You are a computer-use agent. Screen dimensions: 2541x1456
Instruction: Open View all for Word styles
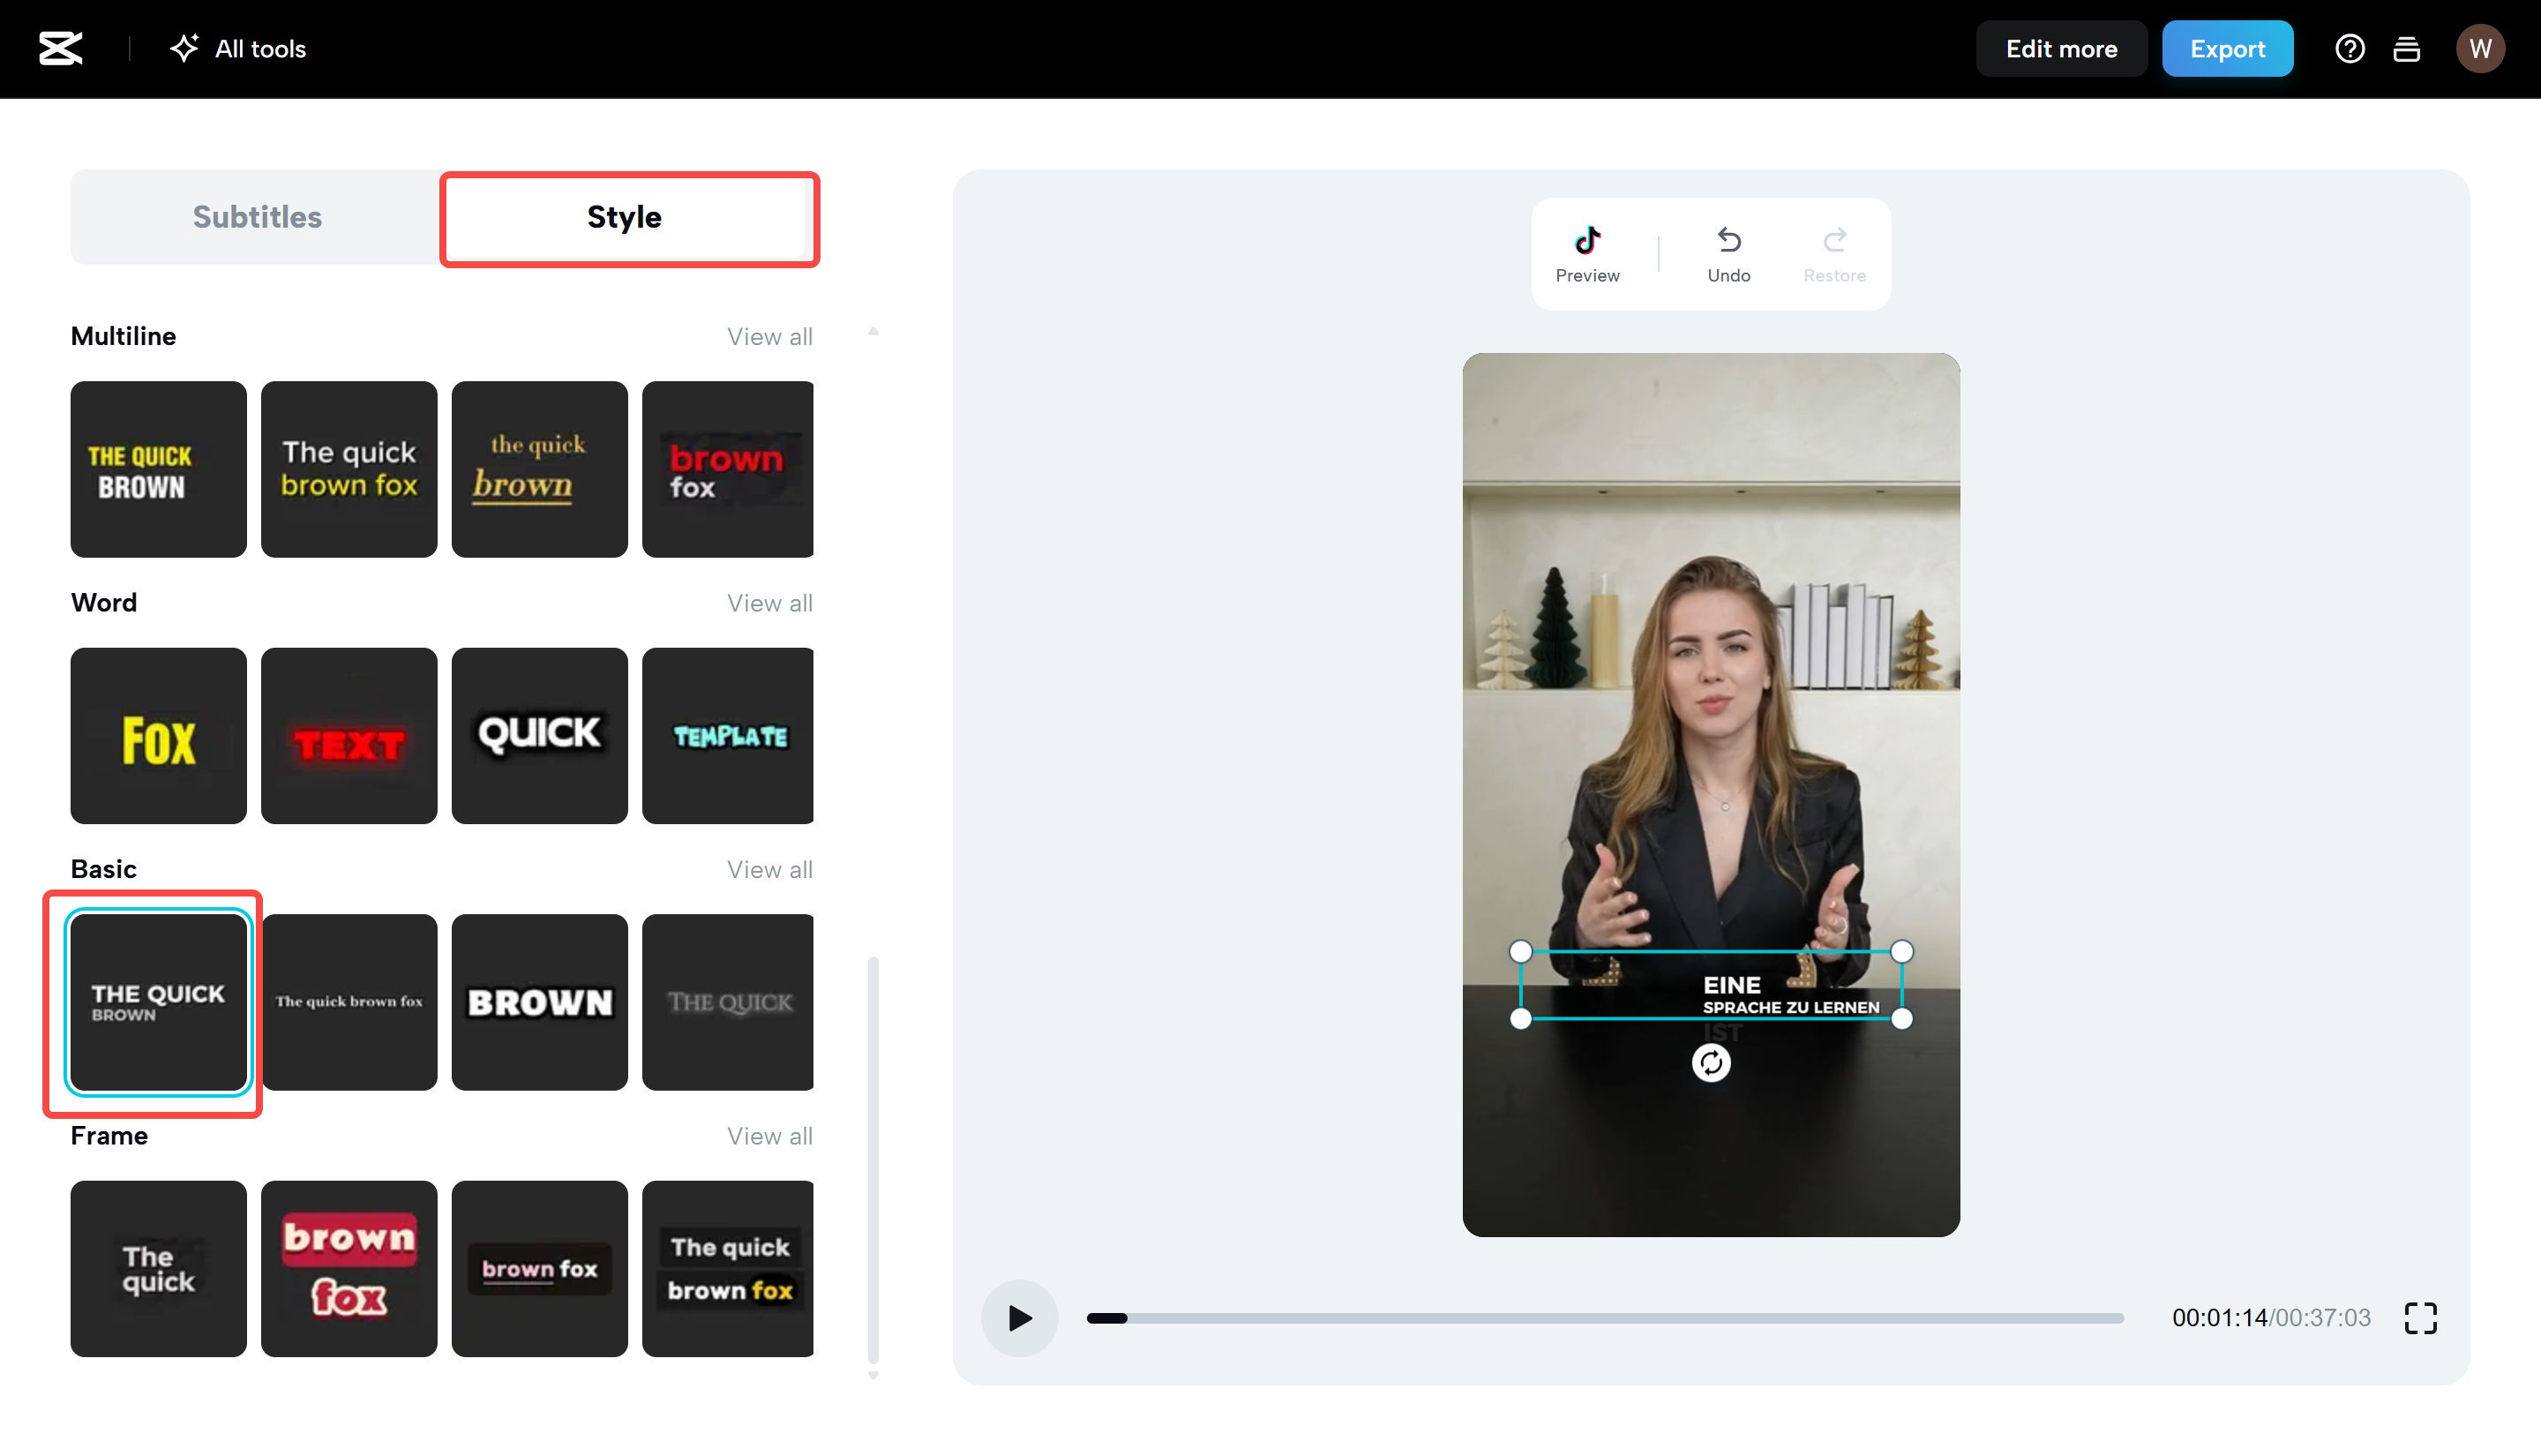pos(769,602)
